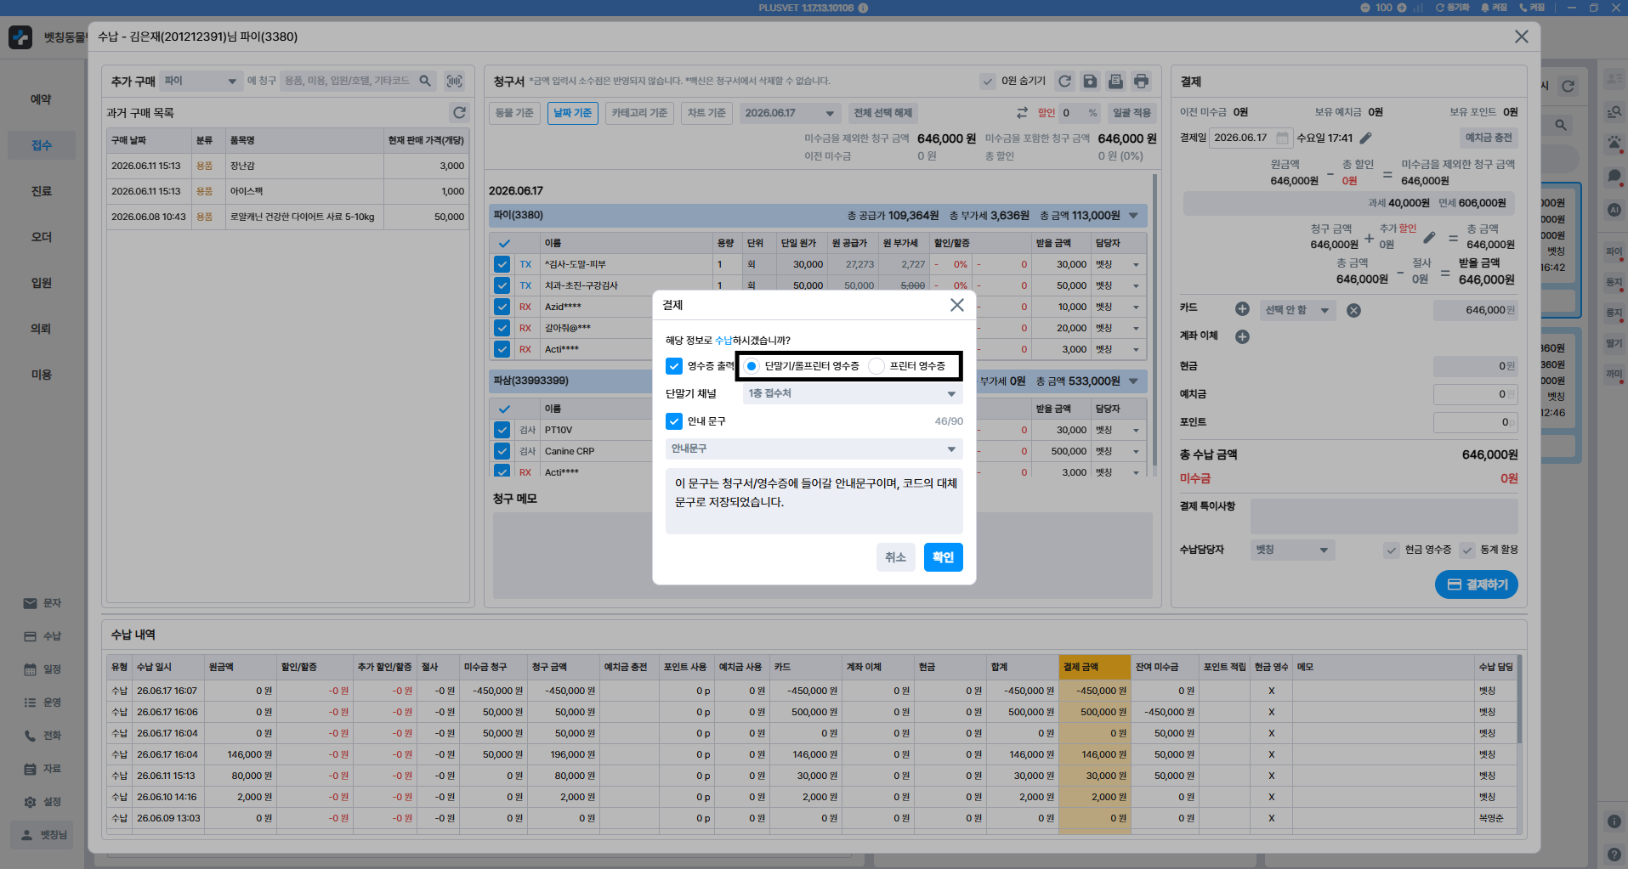Open the 선택 안 함 card dropdown
The image size is (1628, 869).
(x=1296, y=310)
